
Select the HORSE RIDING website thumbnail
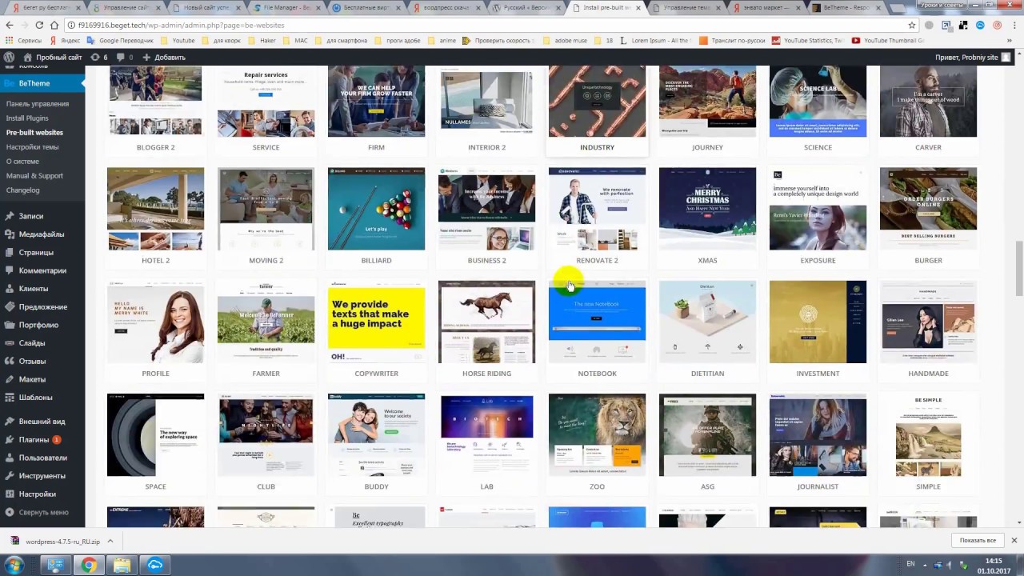coord(486,322)
